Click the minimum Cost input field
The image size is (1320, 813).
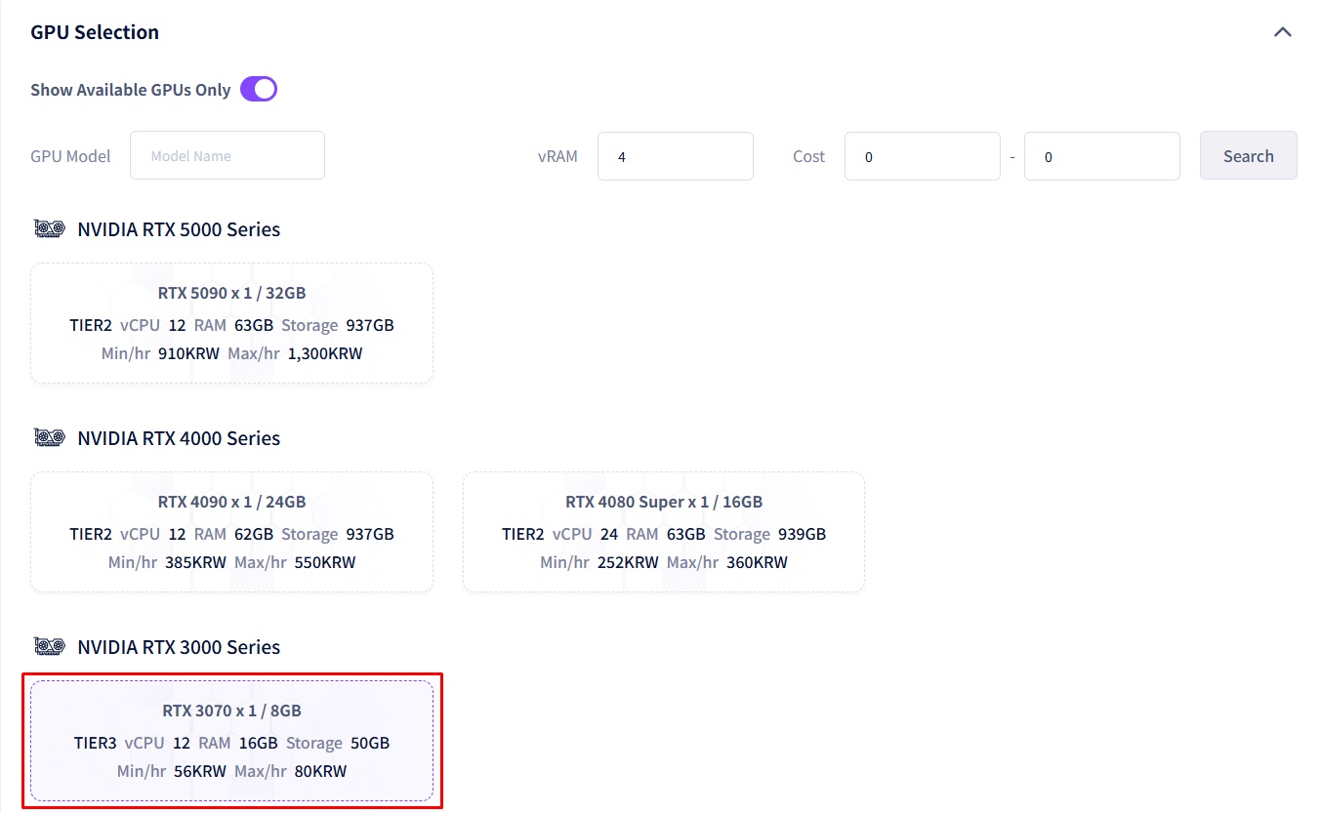click(922, 156)
